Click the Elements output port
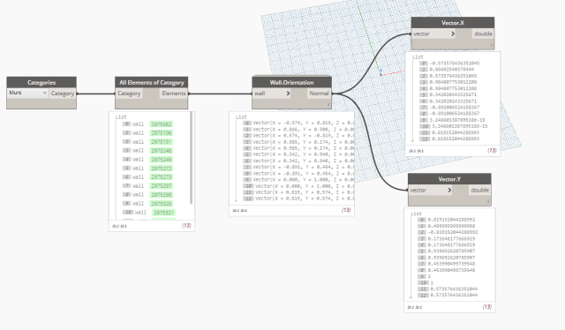 (174, 94)
